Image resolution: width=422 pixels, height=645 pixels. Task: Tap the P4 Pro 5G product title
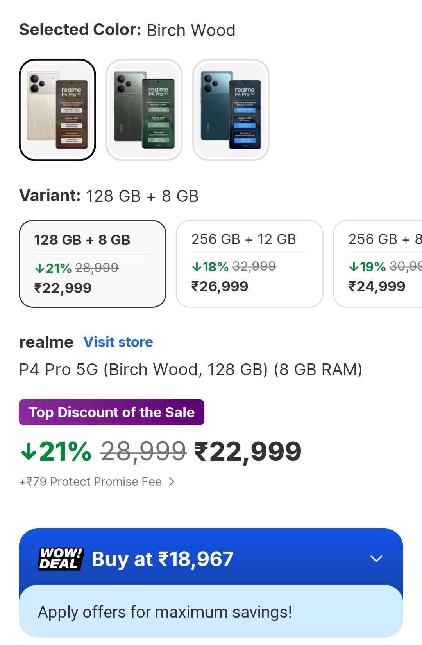pos(191,369)
